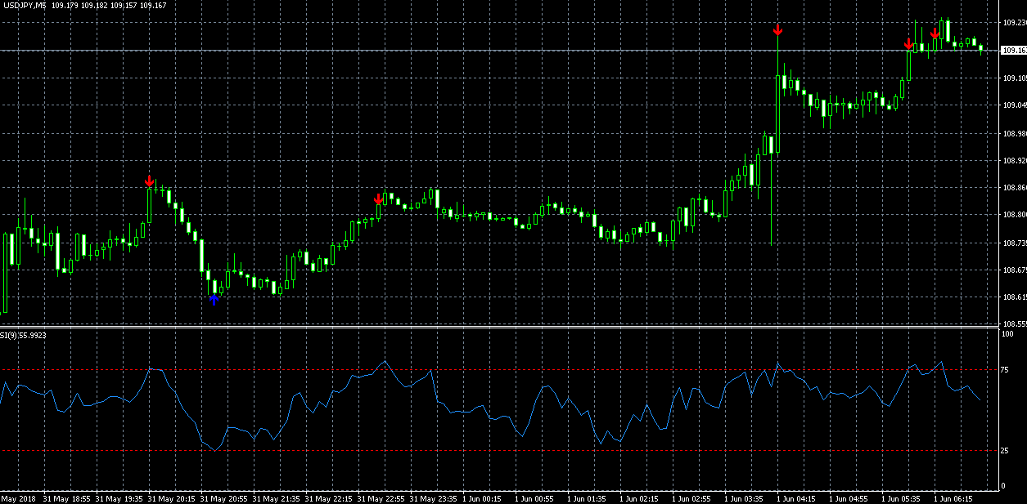The image size is (1027, 504).
Task: Click the 1 Jun 02:15 time label
Action: [639, 497]
